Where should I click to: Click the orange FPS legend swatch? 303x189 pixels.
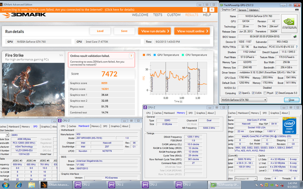144,55
